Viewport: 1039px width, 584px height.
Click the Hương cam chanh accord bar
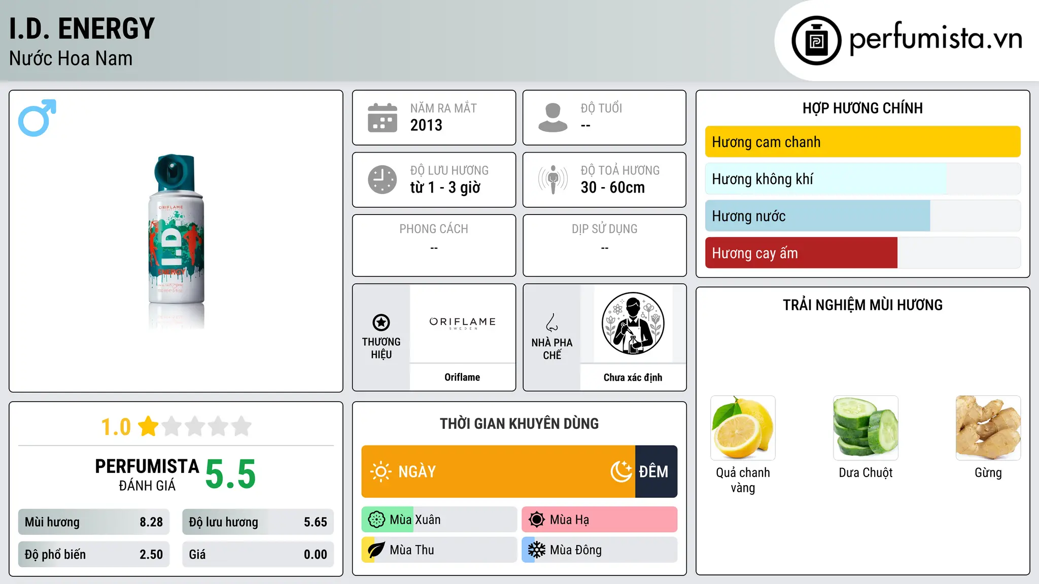click(x=862, y=142)
